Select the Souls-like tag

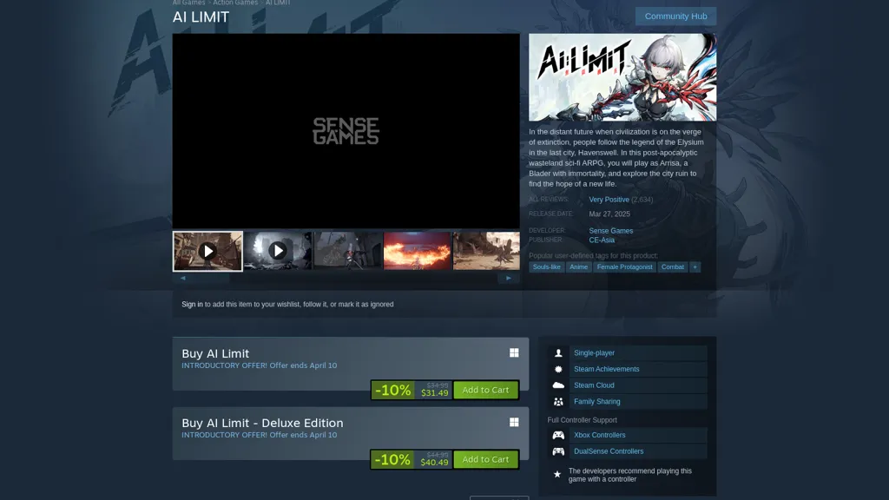coord(547,267)
